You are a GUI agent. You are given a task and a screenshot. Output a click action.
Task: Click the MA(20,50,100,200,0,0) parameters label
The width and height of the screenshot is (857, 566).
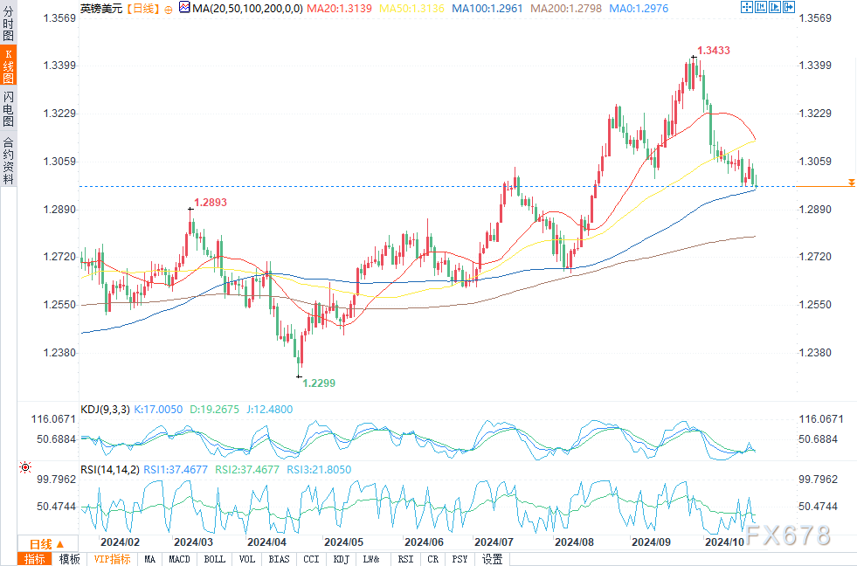[x=247, y=9]
